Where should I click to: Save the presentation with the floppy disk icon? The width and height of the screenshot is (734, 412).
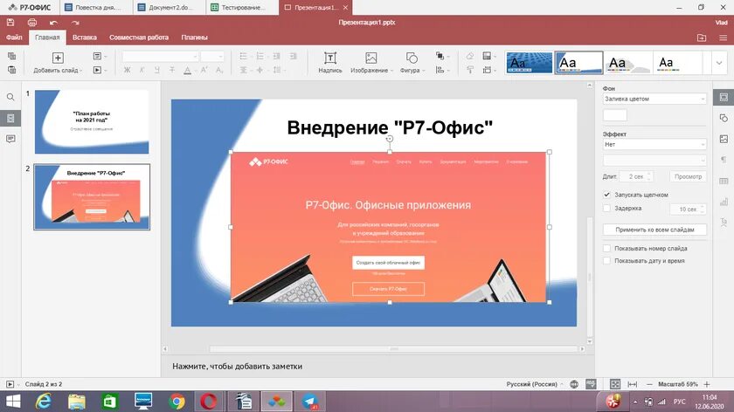click(x=10, y=23)
